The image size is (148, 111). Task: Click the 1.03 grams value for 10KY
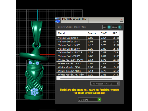pyautogui.click(x=90, y=41)
